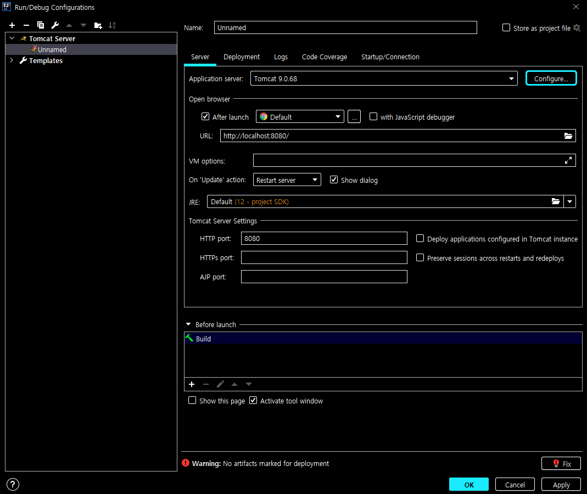Screen dimensions: 587x494
Task: Click red warning icon next to Warning
Action: point(186,463)
